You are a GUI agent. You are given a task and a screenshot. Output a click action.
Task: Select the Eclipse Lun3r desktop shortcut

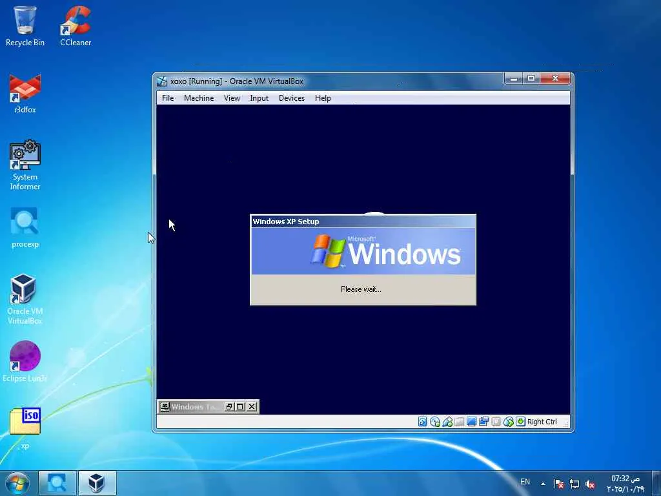(x=25, y=362)
